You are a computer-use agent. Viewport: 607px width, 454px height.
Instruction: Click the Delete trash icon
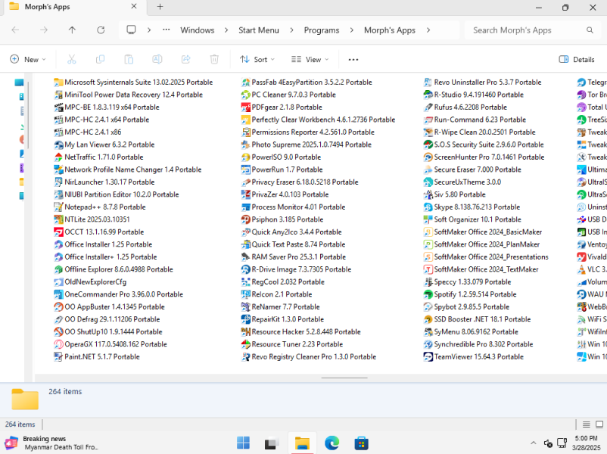point(214,59)
